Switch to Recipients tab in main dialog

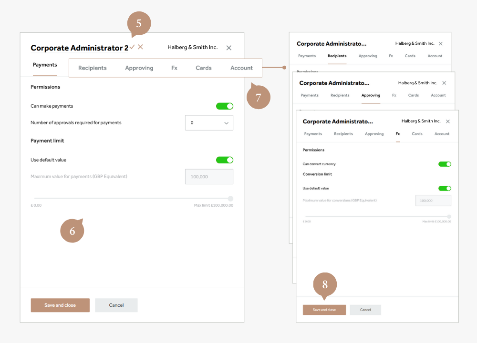pos(93,68)
